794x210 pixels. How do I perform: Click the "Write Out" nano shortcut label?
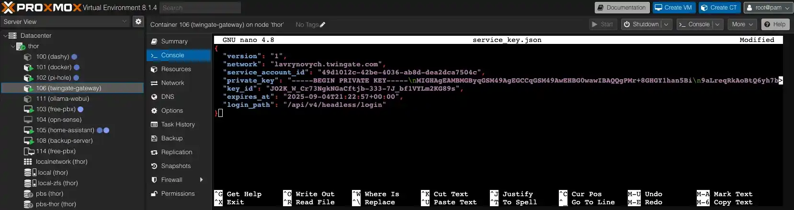coord(315,194)
